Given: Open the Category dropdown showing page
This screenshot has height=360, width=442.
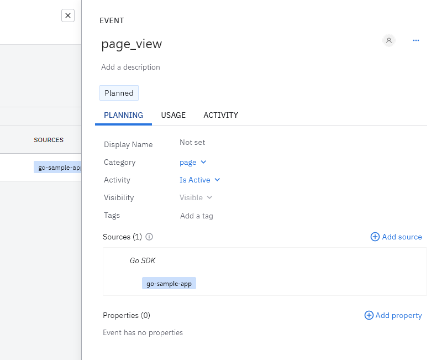Looking at the screenshot, I should pos(193,162).
